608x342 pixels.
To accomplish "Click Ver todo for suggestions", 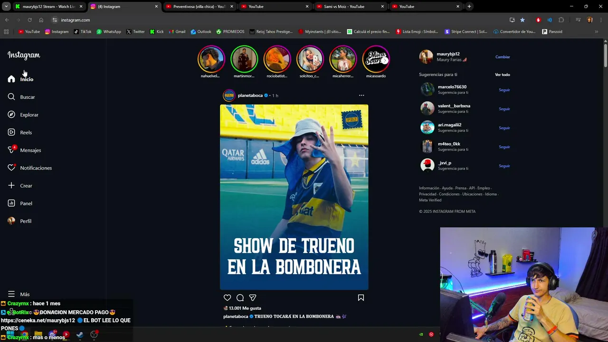I will point(503,75).
